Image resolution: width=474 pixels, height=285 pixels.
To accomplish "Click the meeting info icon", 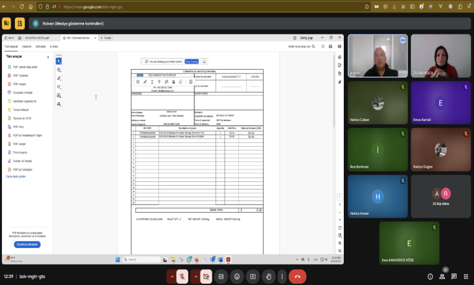I will pyautogui.click(x=430, y=276).
